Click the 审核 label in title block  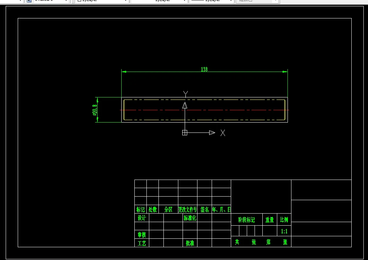pyautogui.click(x=142, y=235)
